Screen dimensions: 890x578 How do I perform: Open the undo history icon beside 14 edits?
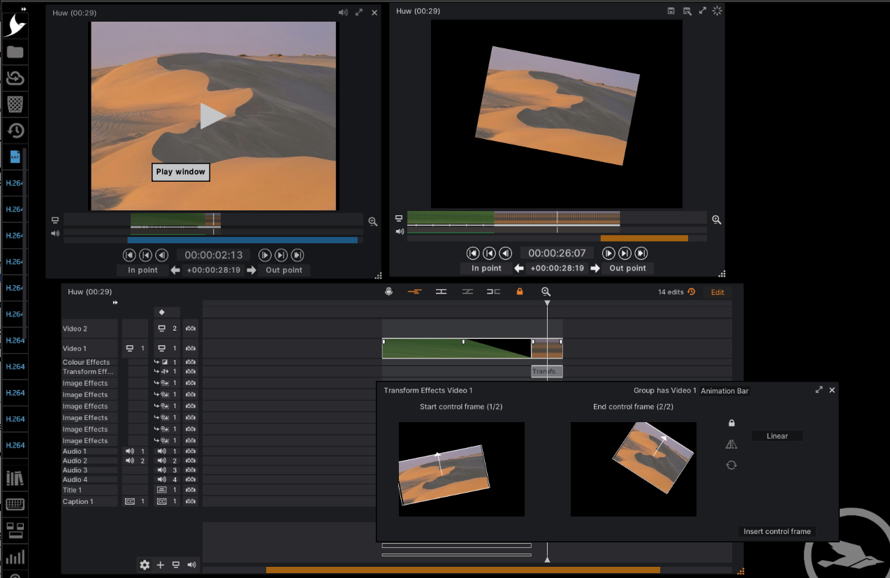click(692, 292)
